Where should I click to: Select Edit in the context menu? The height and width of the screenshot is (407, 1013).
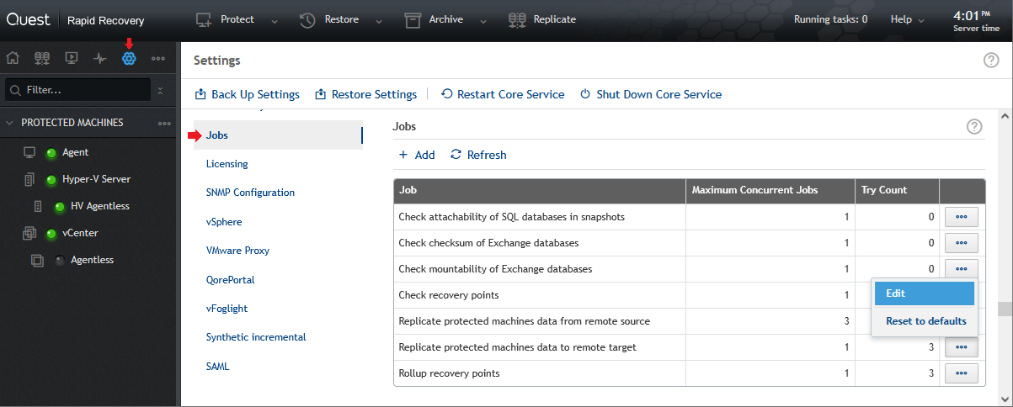(925, 293)
